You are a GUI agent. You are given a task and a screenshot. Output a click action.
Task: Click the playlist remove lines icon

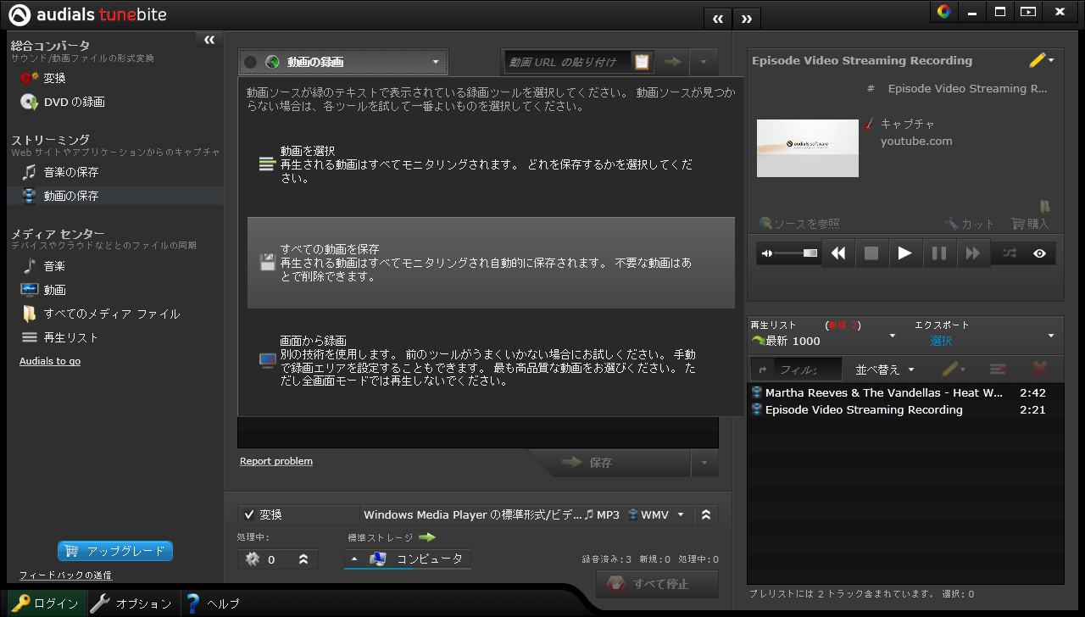coord(998,370)
